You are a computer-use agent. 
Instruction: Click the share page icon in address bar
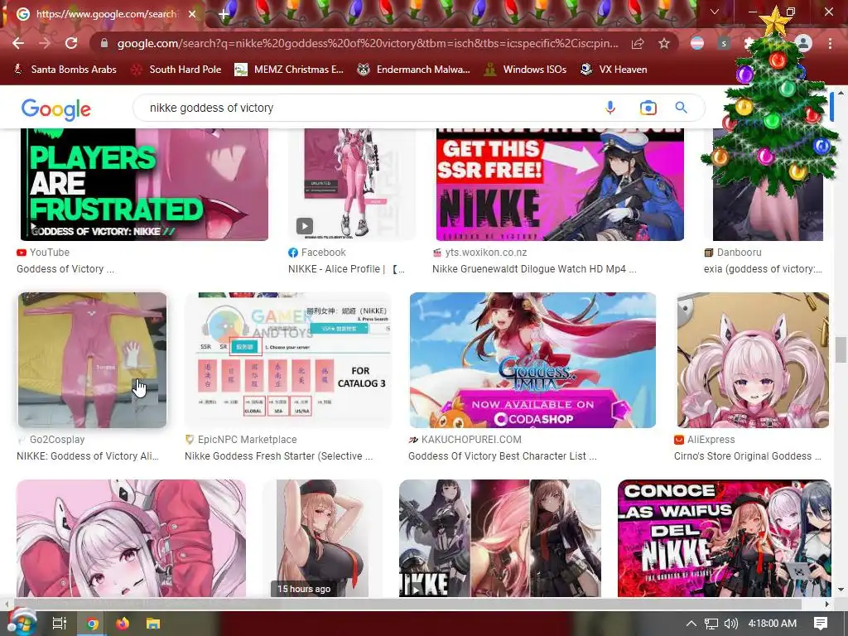638,43
